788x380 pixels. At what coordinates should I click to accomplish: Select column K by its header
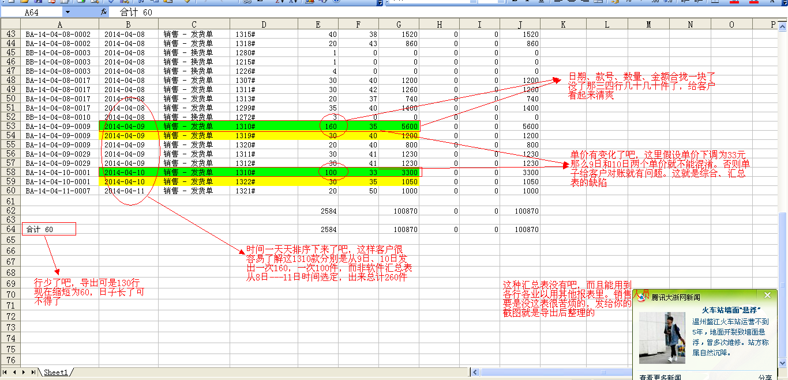pyautogui.click(x=563, y=24)
